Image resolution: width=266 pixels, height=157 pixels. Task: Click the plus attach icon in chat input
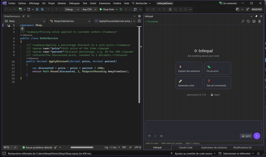[149, 136]
